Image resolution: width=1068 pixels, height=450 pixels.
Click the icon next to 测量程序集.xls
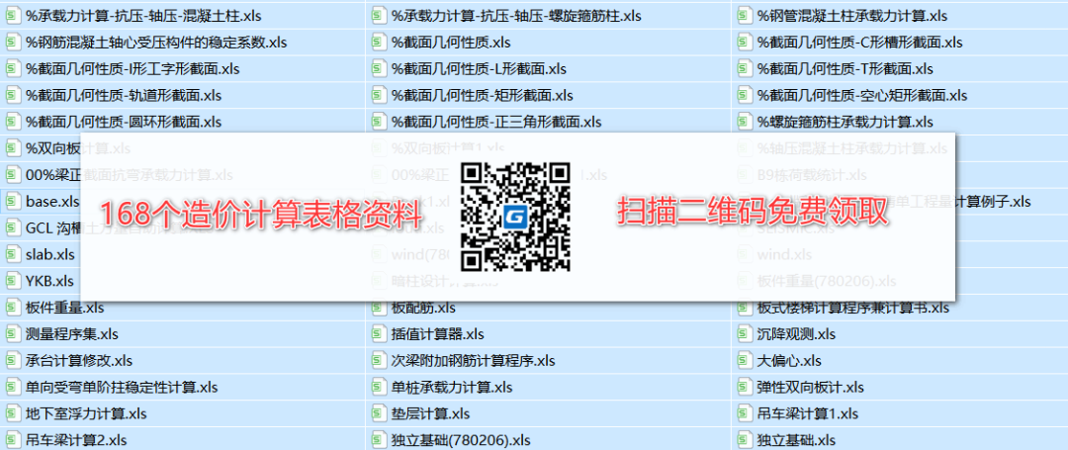coord(13,334)
